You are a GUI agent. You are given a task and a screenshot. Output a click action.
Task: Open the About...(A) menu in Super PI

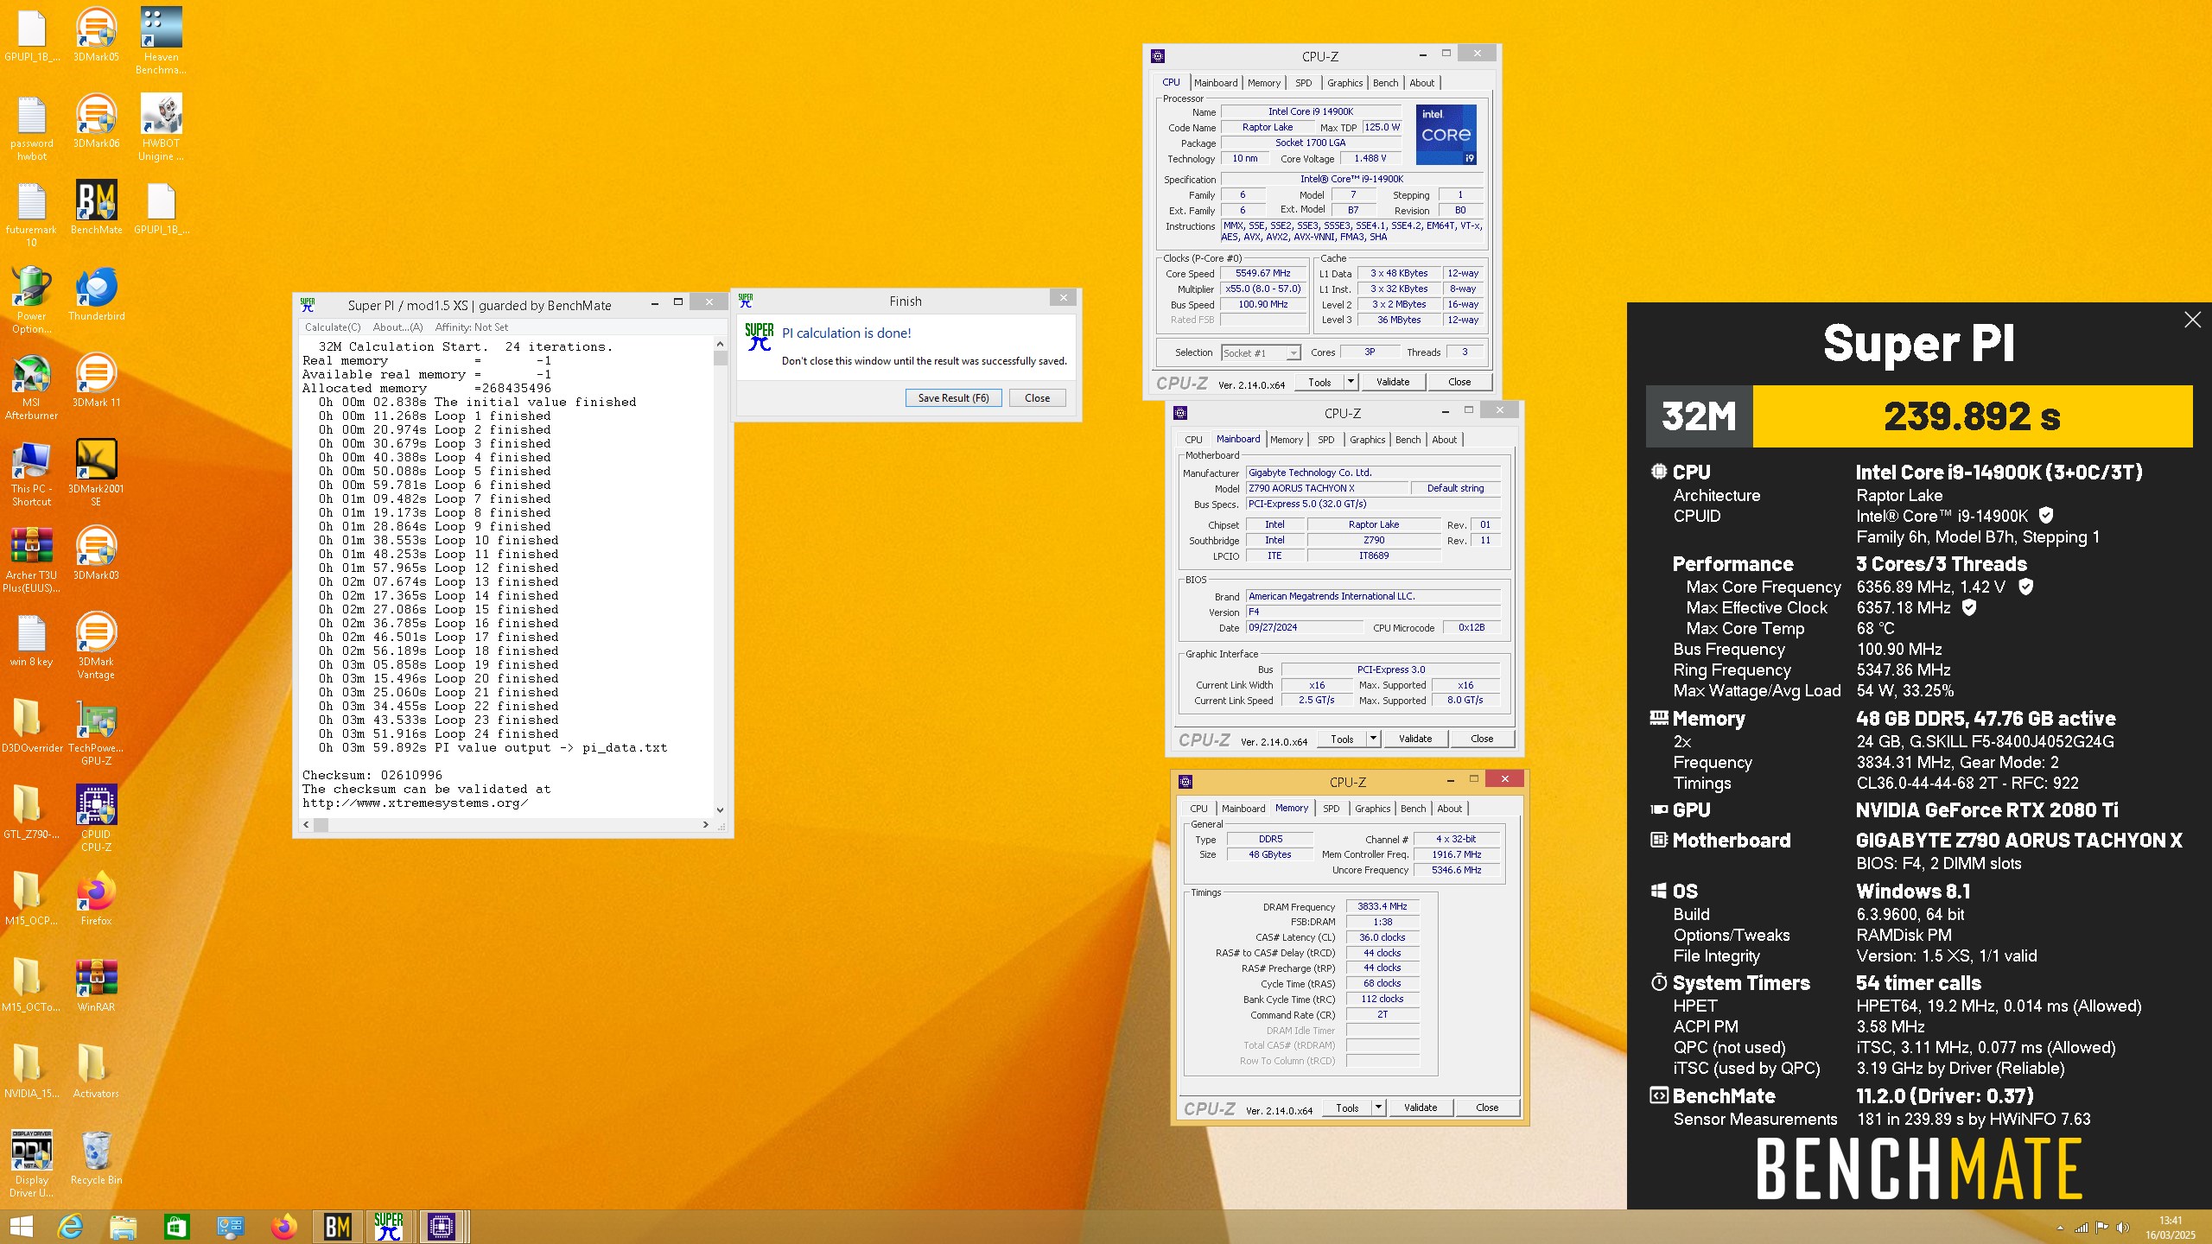(397, 327)
